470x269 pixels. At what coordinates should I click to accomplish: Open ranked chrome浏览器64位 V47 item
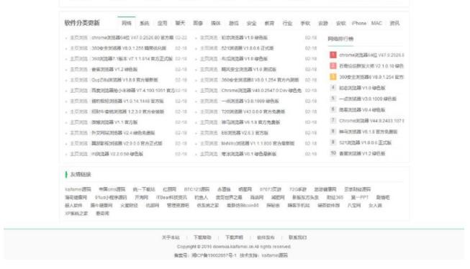pyautogui.click(x=371, y=55)
